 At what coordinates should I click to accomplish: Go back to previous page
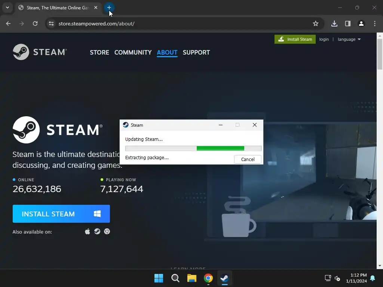8,24
